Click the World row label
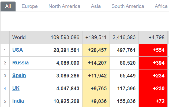The height and width of the screenshot is (107, 169). [x=19, y=37]
